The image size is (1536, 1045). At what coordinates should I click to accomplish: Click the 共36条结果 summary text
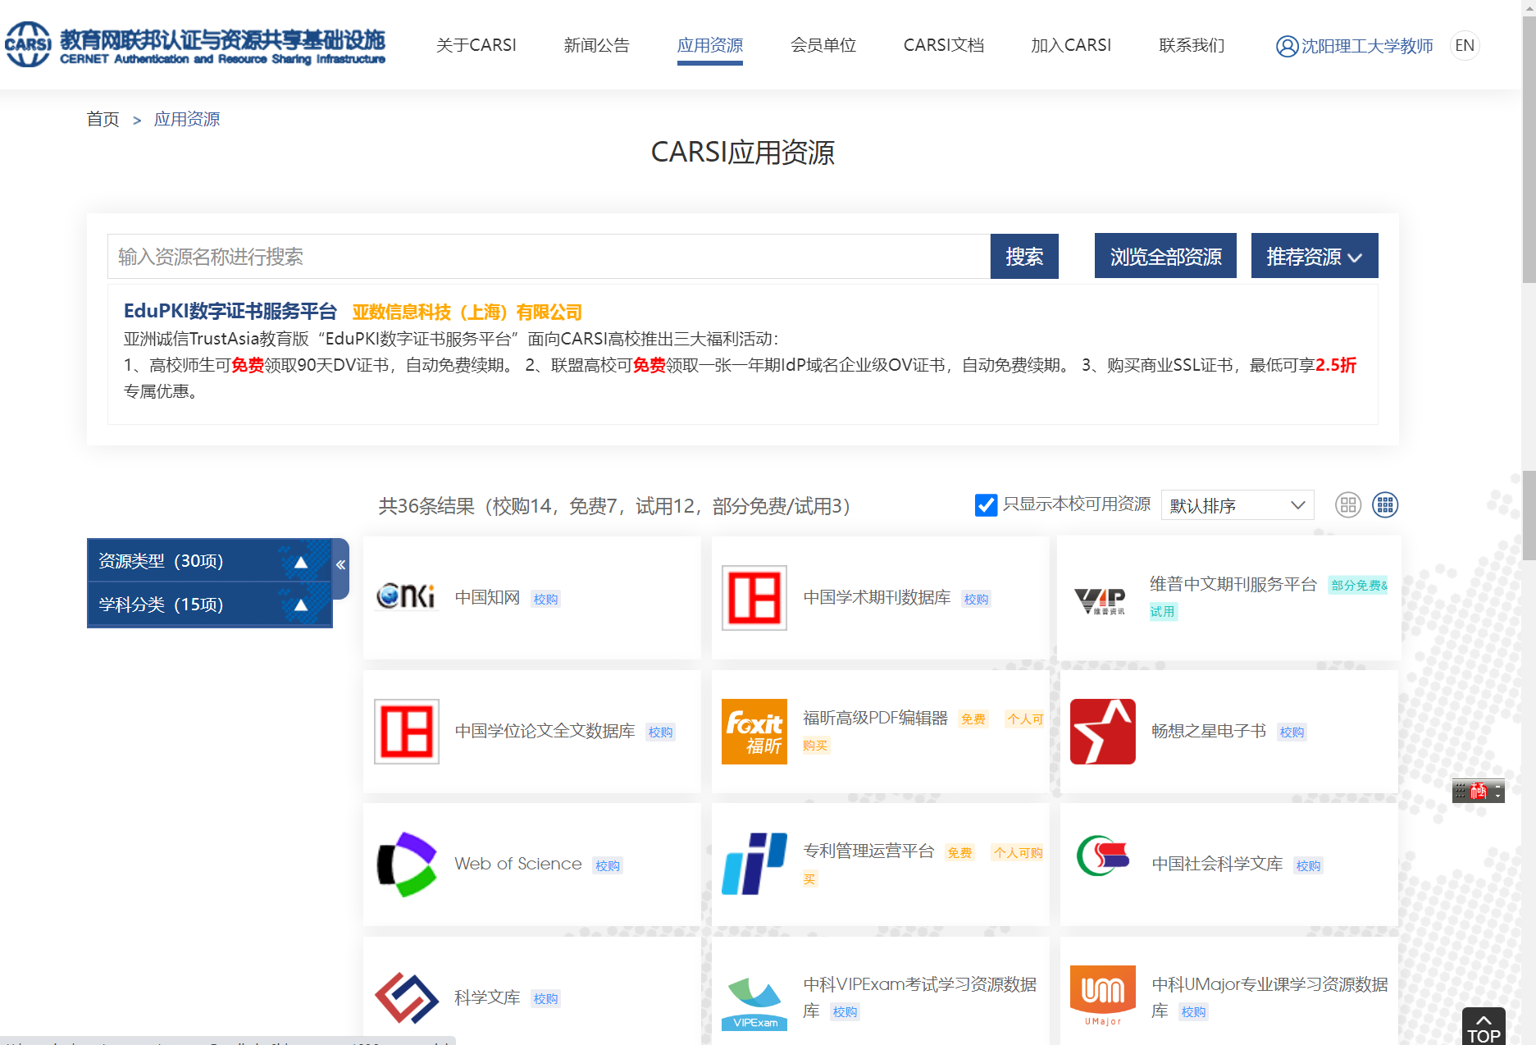[x=614, y=506]
